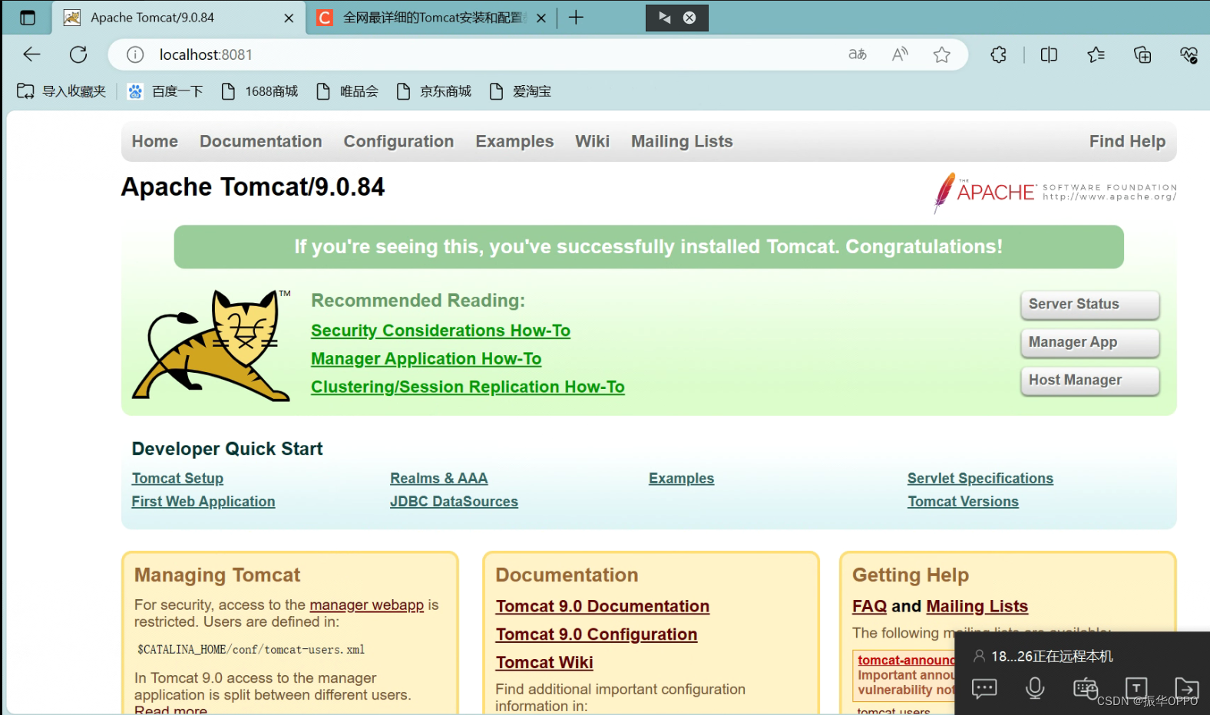Viewport: 1210px width, 715px height.
Task: Open browser extensions puzzle icon
Action: click(x=998, y=54)
